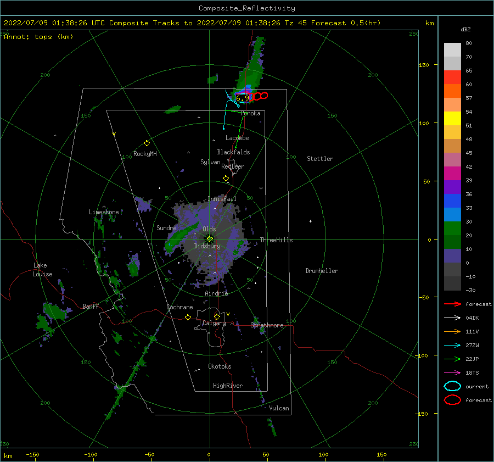Image resolution: width=494 pixels, height=462 pixels.
Task: Click the Limestone label
Action: click(104, 212)
